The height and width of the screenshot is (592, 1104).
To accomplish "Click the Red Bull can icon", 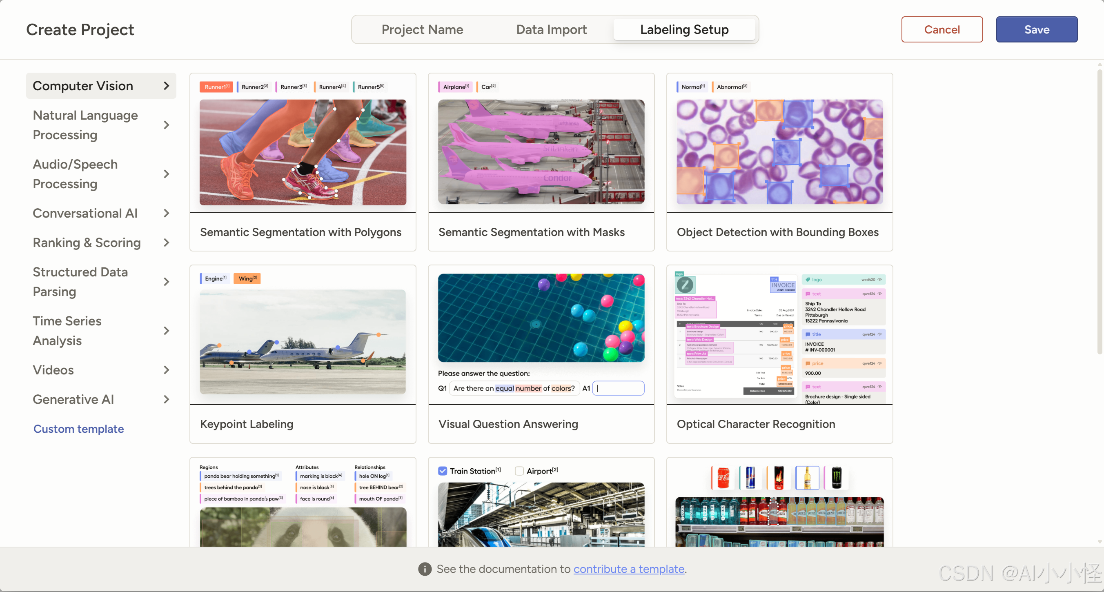I will (750, 477).
